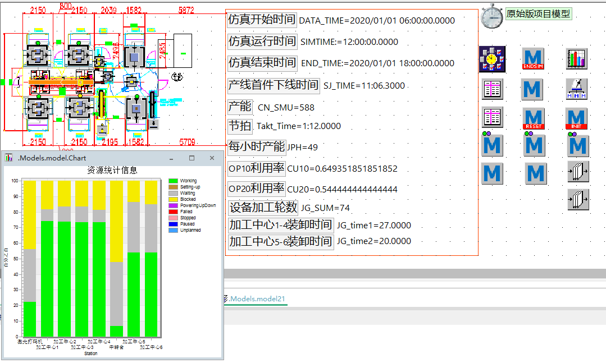Click the 节拍 Takt_Time button
Viewport: 606px width, 363px height.
[240, 125]
